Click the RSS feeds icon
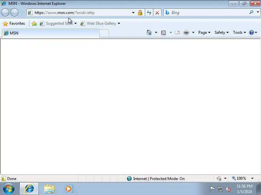Screen dimensions: 261x195 pyautogui.click(x=163, y=33)
